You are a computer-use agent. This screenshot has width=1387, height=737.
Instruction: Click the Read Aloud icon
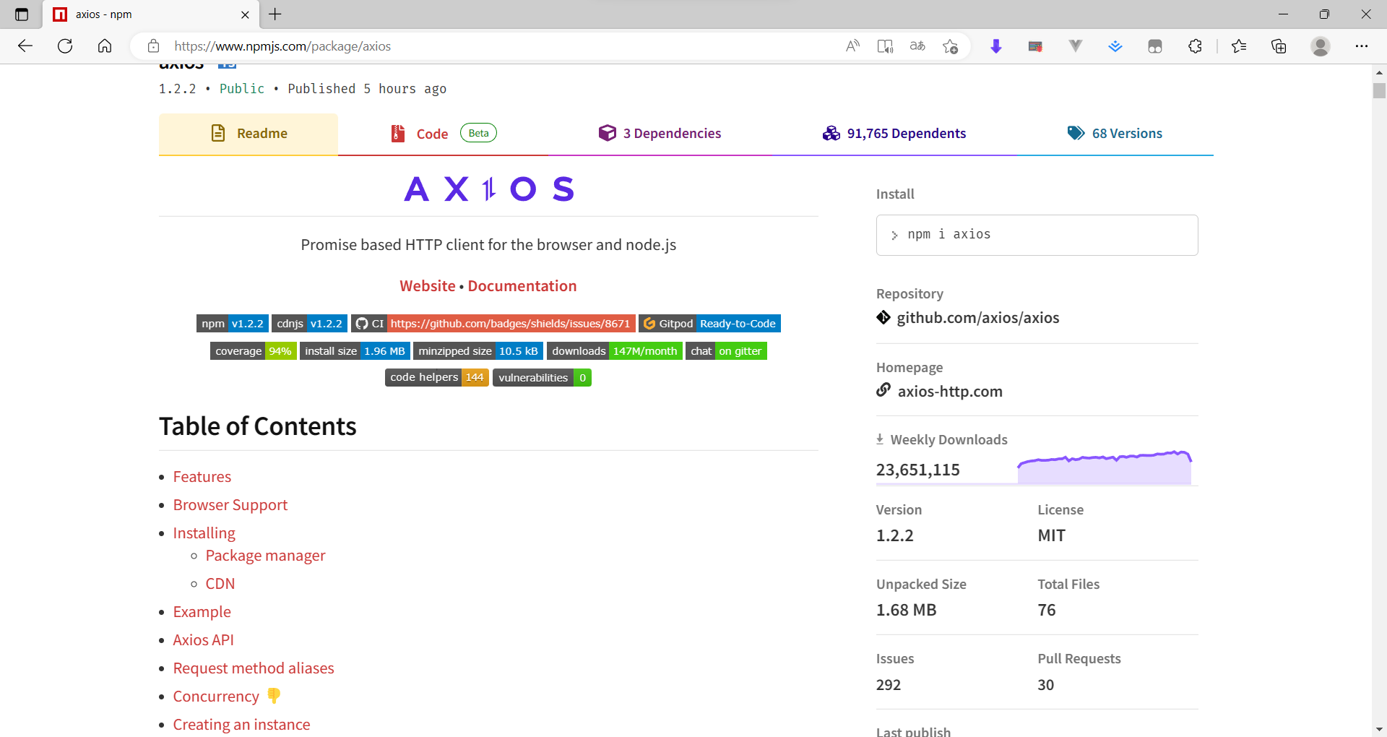click(x=852, y=46)
